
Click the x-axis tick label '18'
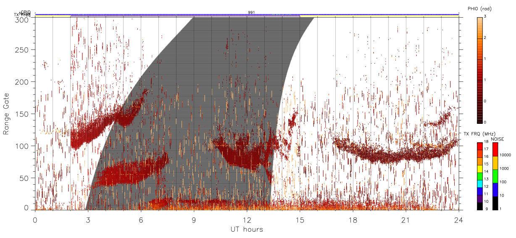(x=353, y=220)
